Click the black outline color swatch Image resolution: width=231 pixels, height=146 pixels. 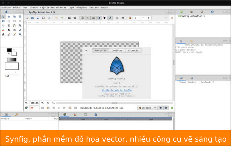9,50
